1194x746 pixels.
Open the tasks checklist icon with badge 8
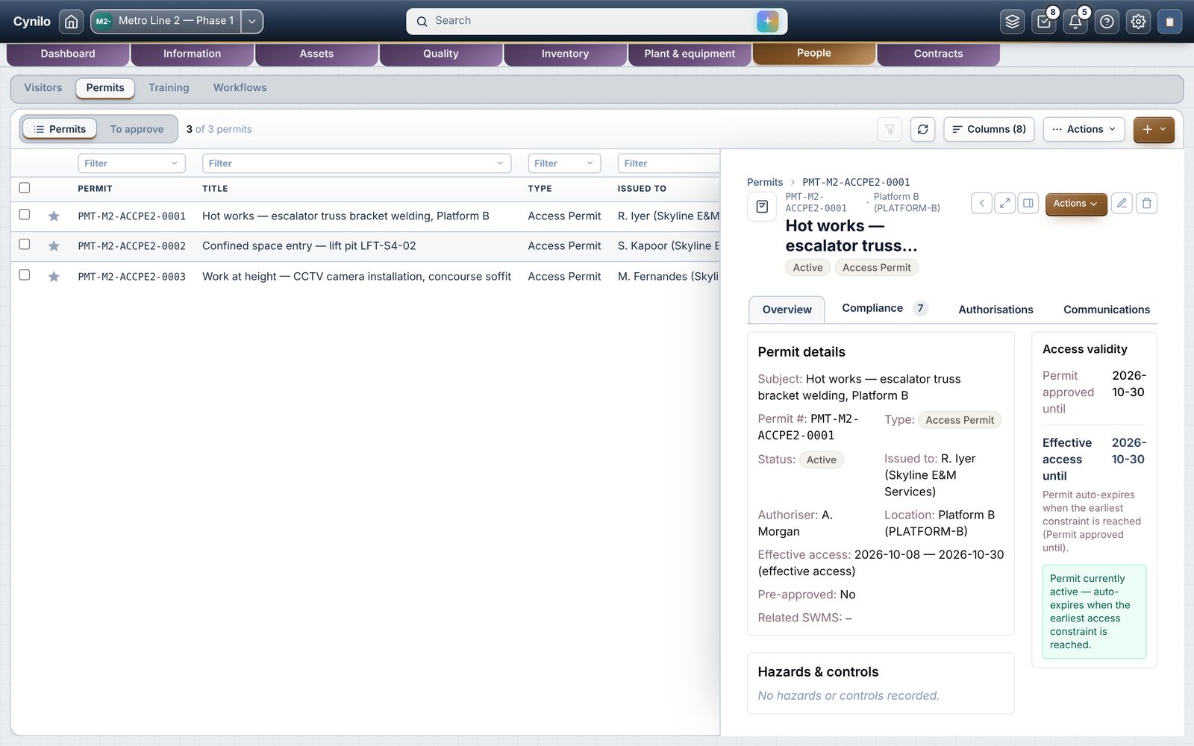(1044, 22)
